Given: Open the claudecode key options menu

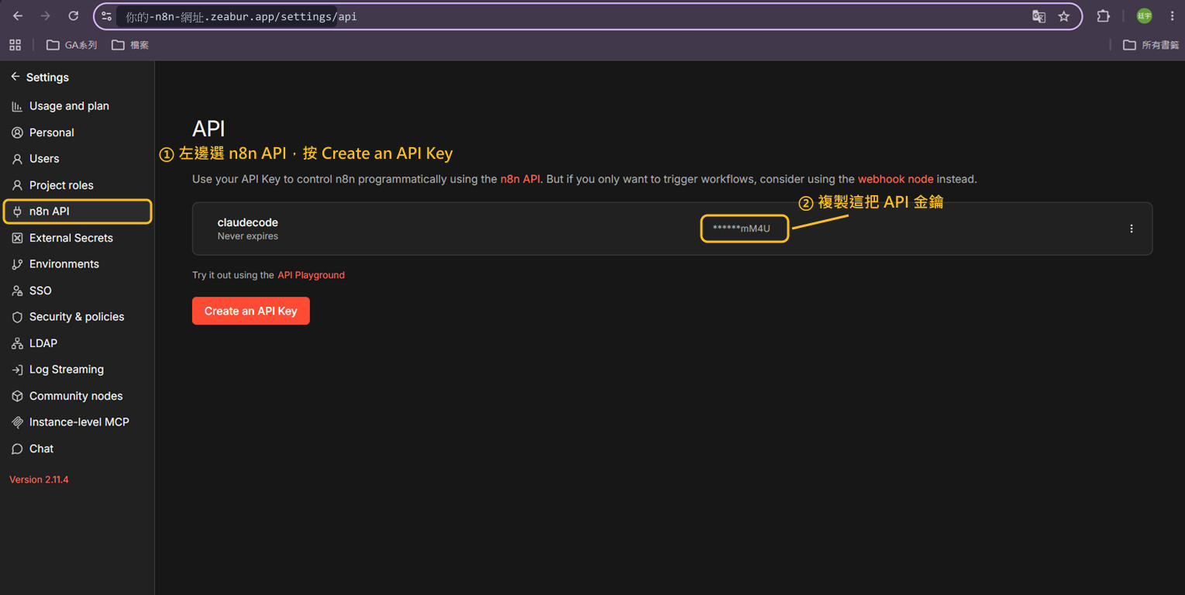Looking at the screenshot, I should [1132, 229].
